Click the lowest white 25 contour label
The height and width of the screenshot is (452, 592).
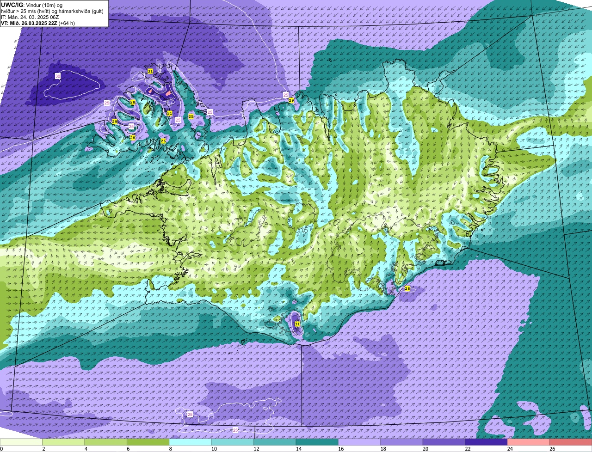coord(235,430)
